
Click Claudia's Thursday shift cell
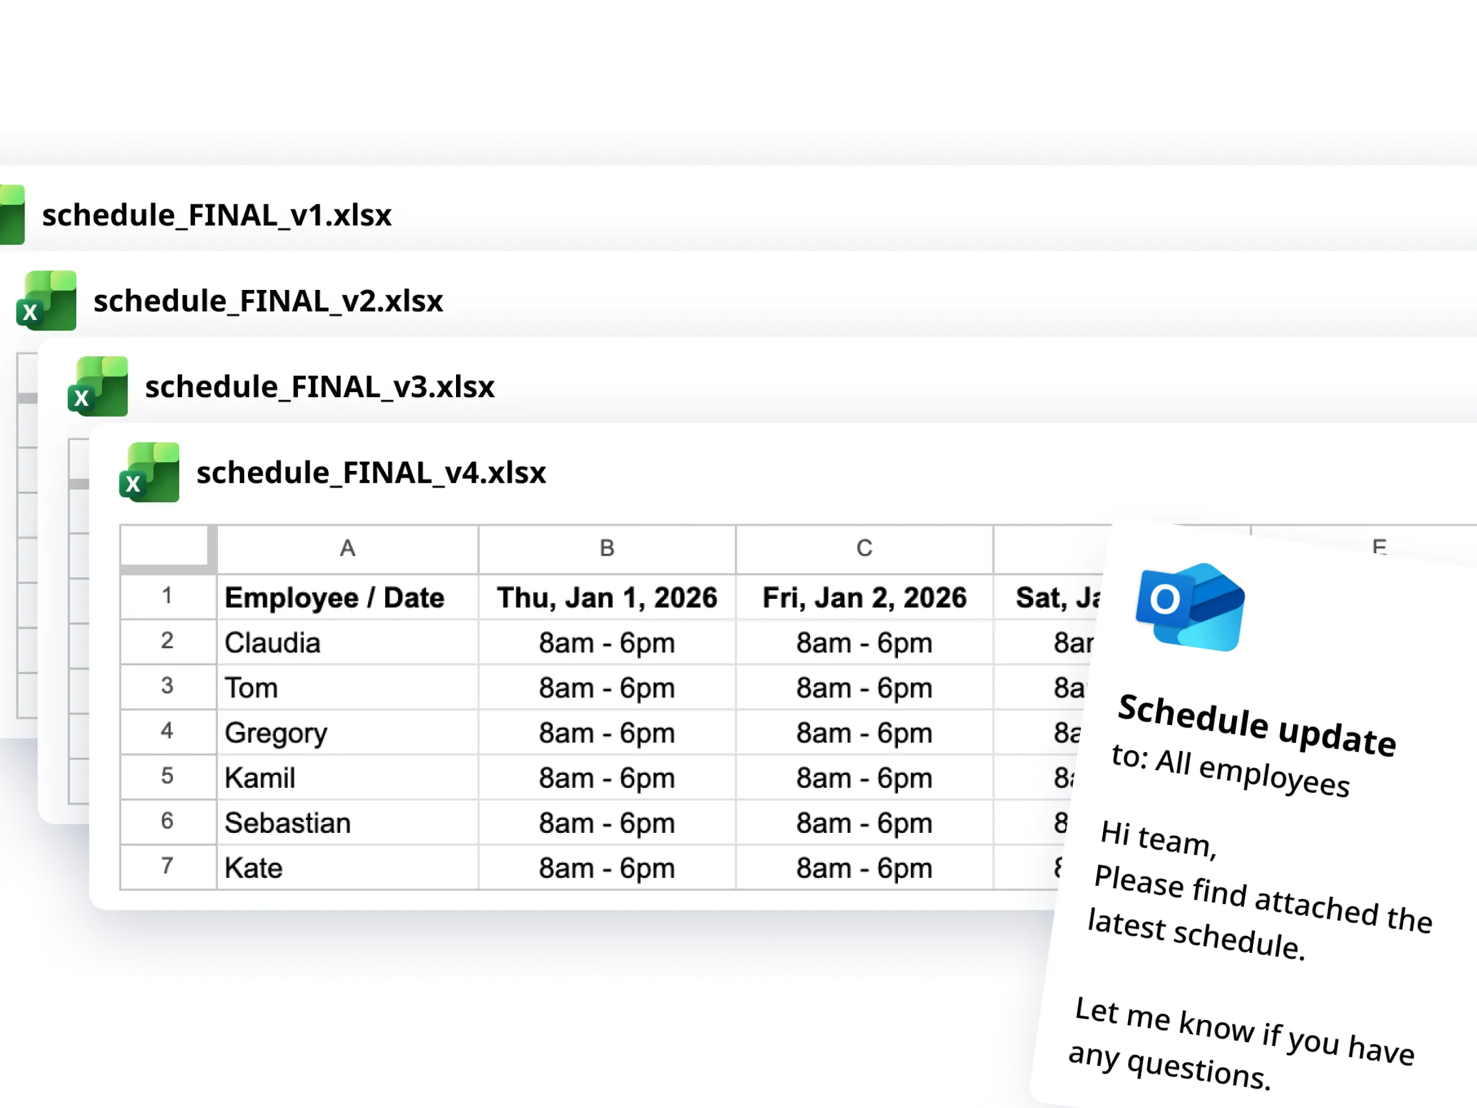607,643
